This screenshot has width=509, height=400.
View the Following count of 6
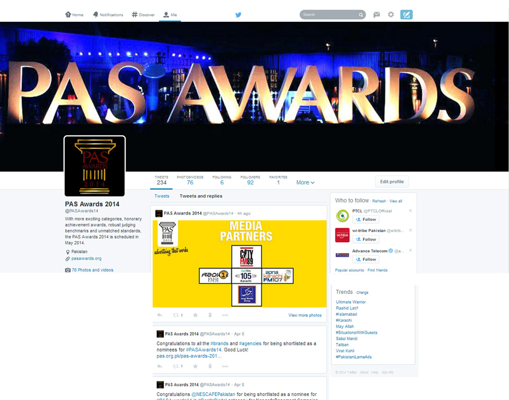pos(222,180)
